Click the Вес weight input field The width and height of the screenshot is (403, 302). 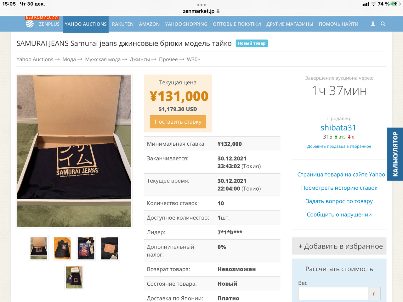tap(333, 294)
